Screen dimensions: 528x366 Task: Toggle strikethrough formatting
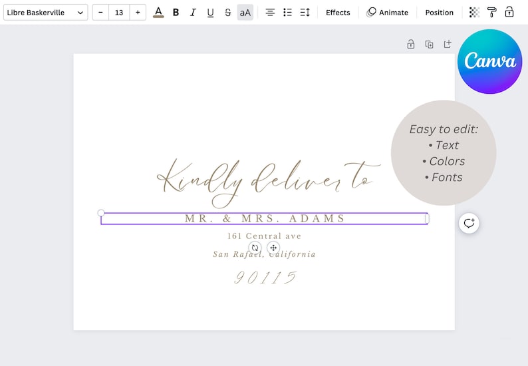click(x=227, y=13)
